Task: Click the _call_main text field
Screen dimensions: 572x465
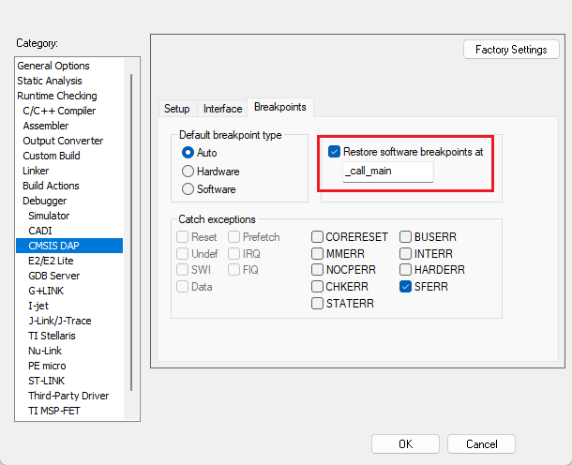Action: 388,172
